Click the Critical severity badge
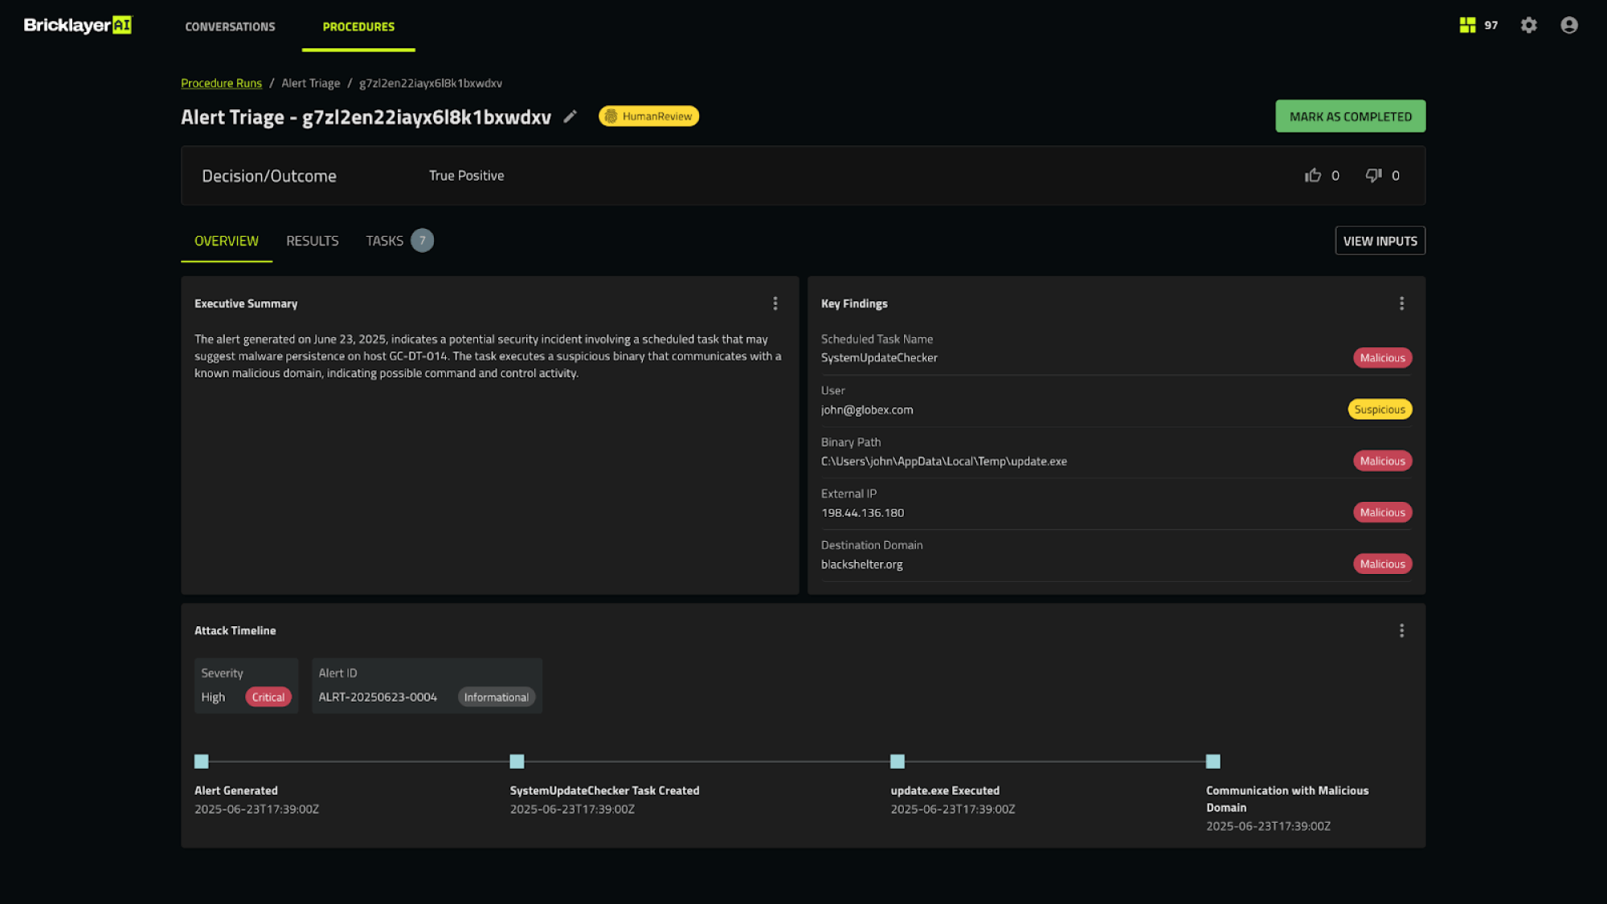 [268, 697]
